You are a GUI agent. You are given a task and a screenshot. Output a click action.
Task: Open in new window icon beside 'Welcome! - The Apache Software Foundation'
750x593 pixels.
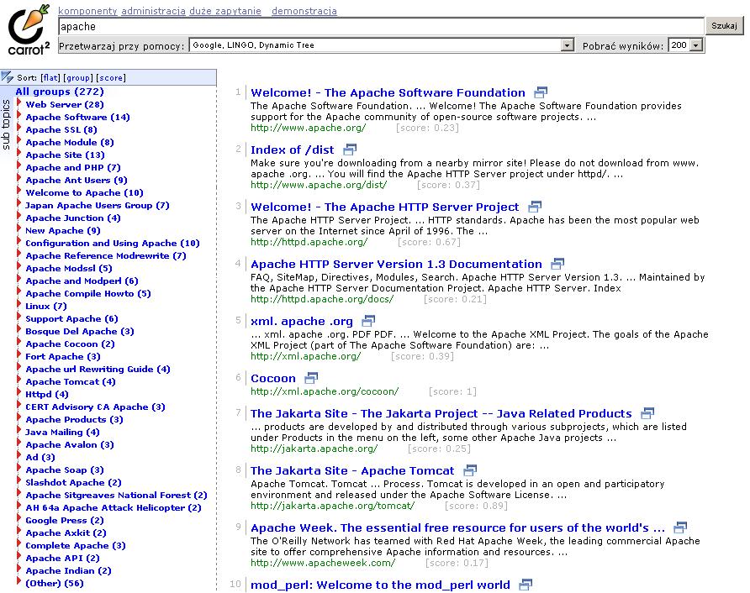coord(541,92)
